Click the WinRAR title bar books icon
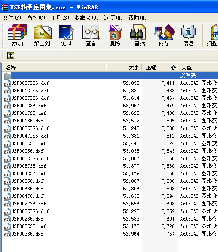Image resolution: width=218 pixels, height=252 pixels. (5, 7)
